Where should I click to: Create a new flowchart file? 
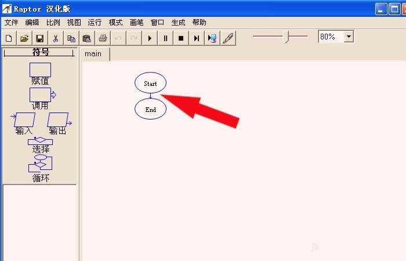point(9,38)
